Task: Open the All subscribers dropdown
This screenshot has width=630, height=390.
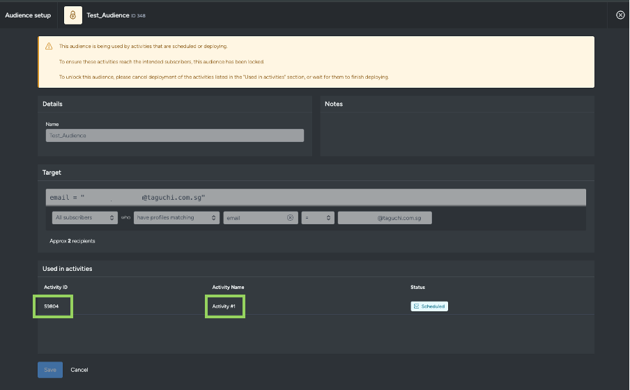Action: (x=84, y=218)
